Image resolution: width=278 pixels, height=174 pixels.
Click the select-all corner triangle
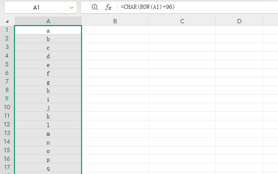(x=7, y=21)
